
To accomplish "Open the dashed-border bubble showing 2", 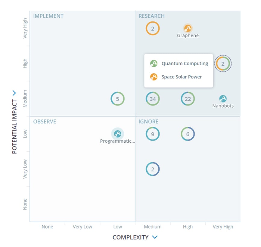I will click(x=223, y=64).
